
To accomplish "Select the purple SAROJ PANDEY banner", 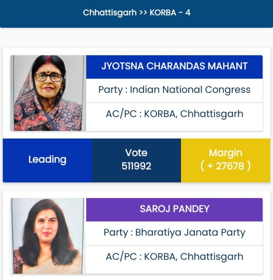I will [x=174, y=209].
